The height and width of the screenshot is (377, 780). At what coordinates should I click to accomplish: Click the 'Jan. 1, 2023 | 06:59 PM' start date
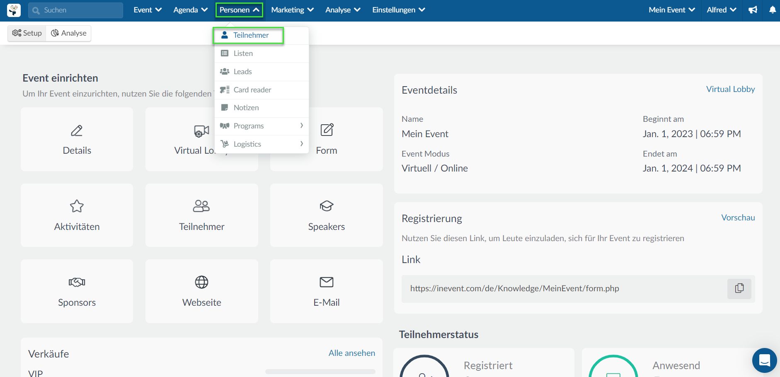(x=692, y=134)
